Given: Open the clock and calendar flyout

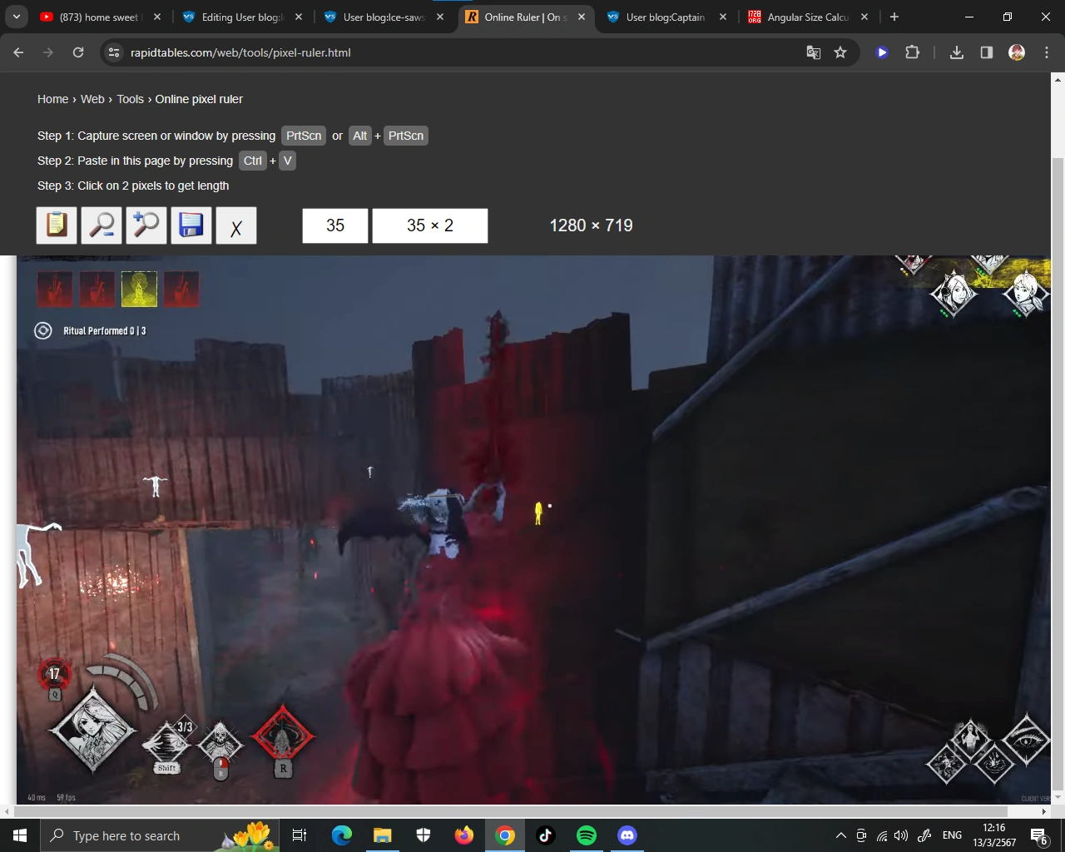Looking at the screenshot, I should pos(994,835).
